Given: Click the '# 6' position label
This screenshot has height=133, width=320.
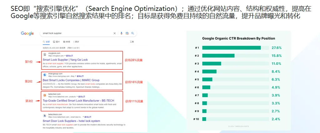Looking at the screenshot, I should [197, 87].
